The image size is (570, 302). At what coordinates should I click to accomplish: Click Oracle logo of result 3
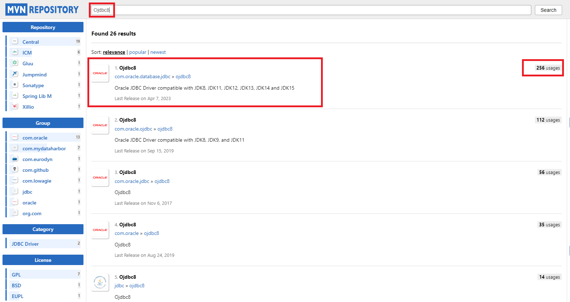point(100,178)
